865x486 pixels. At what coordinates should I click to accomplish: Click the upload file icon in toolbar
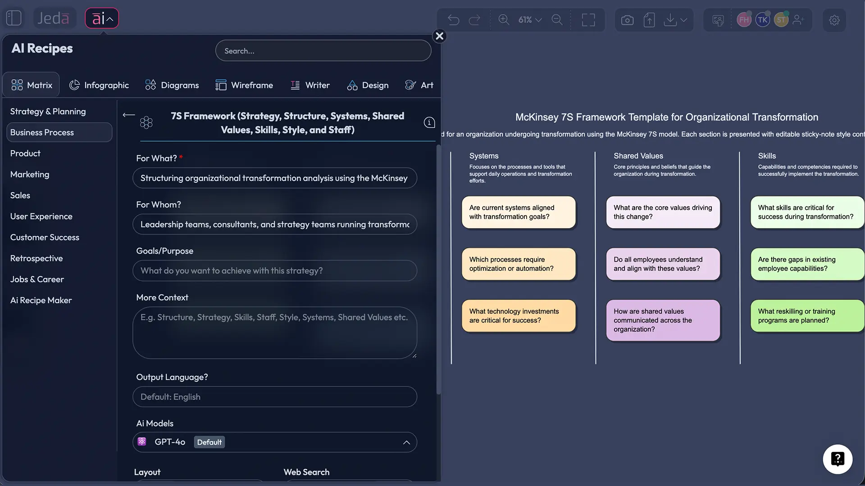click(x=649, y=19)
